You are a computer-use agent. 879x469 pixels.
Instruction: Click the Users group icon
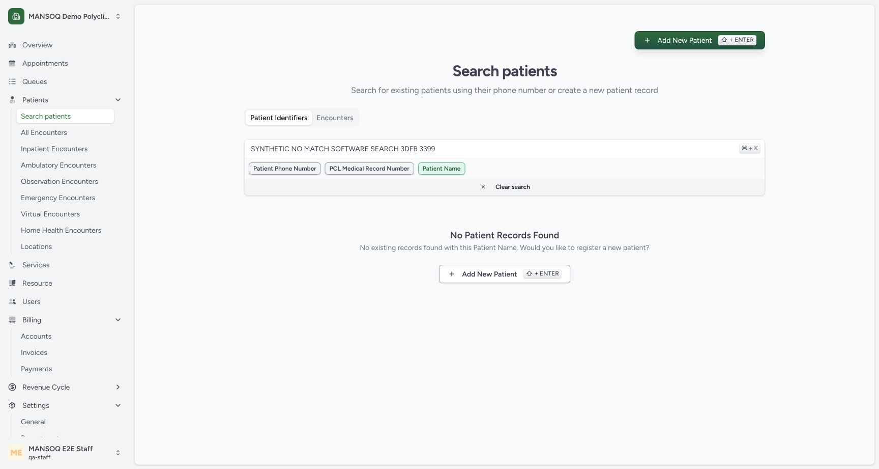(x=12, y=301)
